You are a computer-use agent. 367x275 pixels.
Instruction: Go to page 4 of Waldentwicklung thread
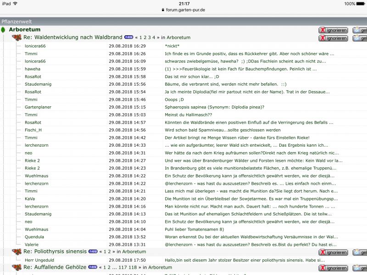154,38
